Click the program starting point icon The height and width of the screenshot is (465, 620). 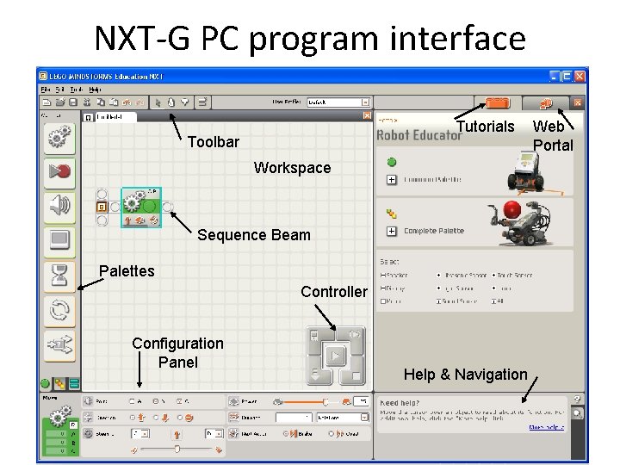click(102, 207)
